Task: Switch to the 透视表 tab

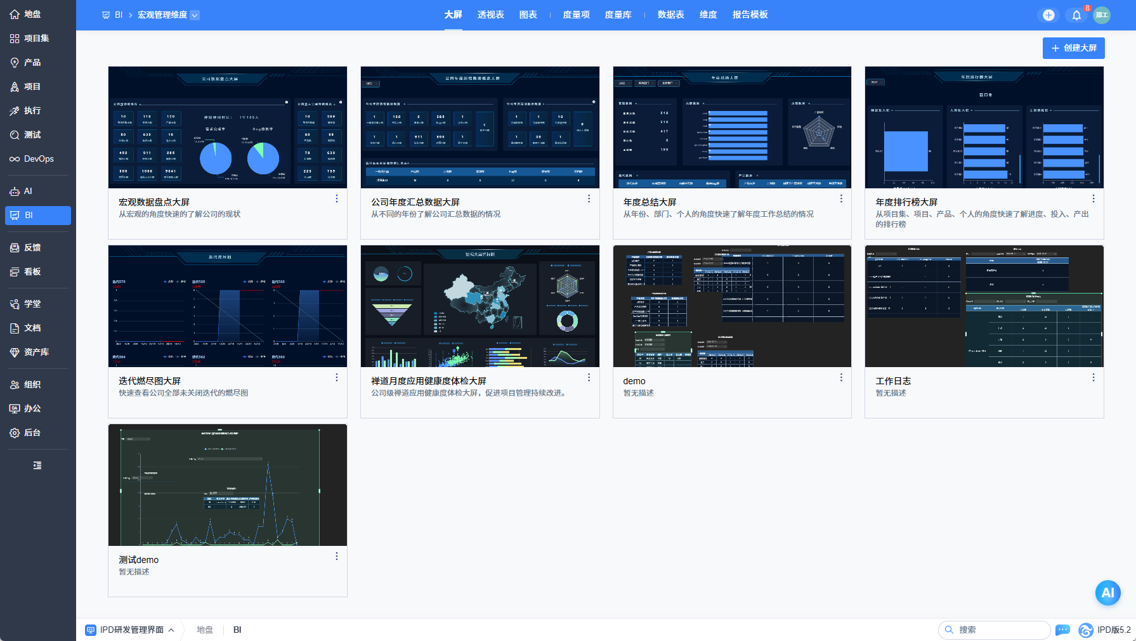Action: point(491,15)
